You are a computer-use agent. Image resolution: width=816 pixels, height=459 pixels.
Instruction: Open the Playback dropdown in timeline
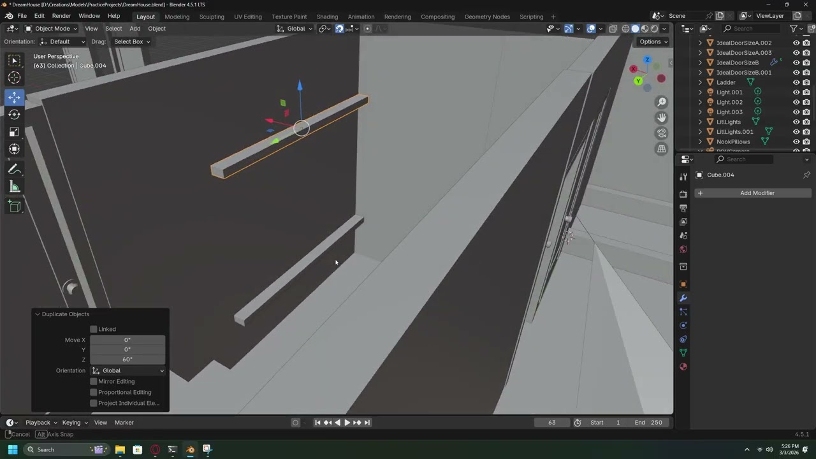[x=41, y=422]
